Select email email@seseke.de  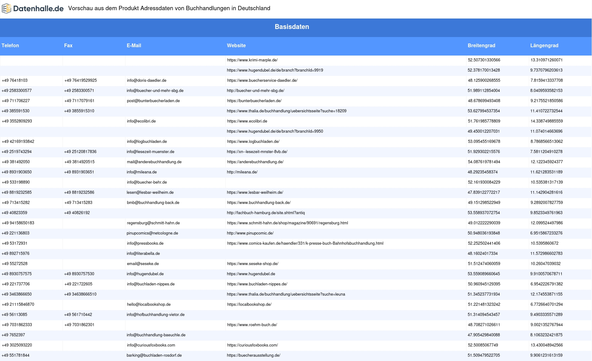click(143, 264)
